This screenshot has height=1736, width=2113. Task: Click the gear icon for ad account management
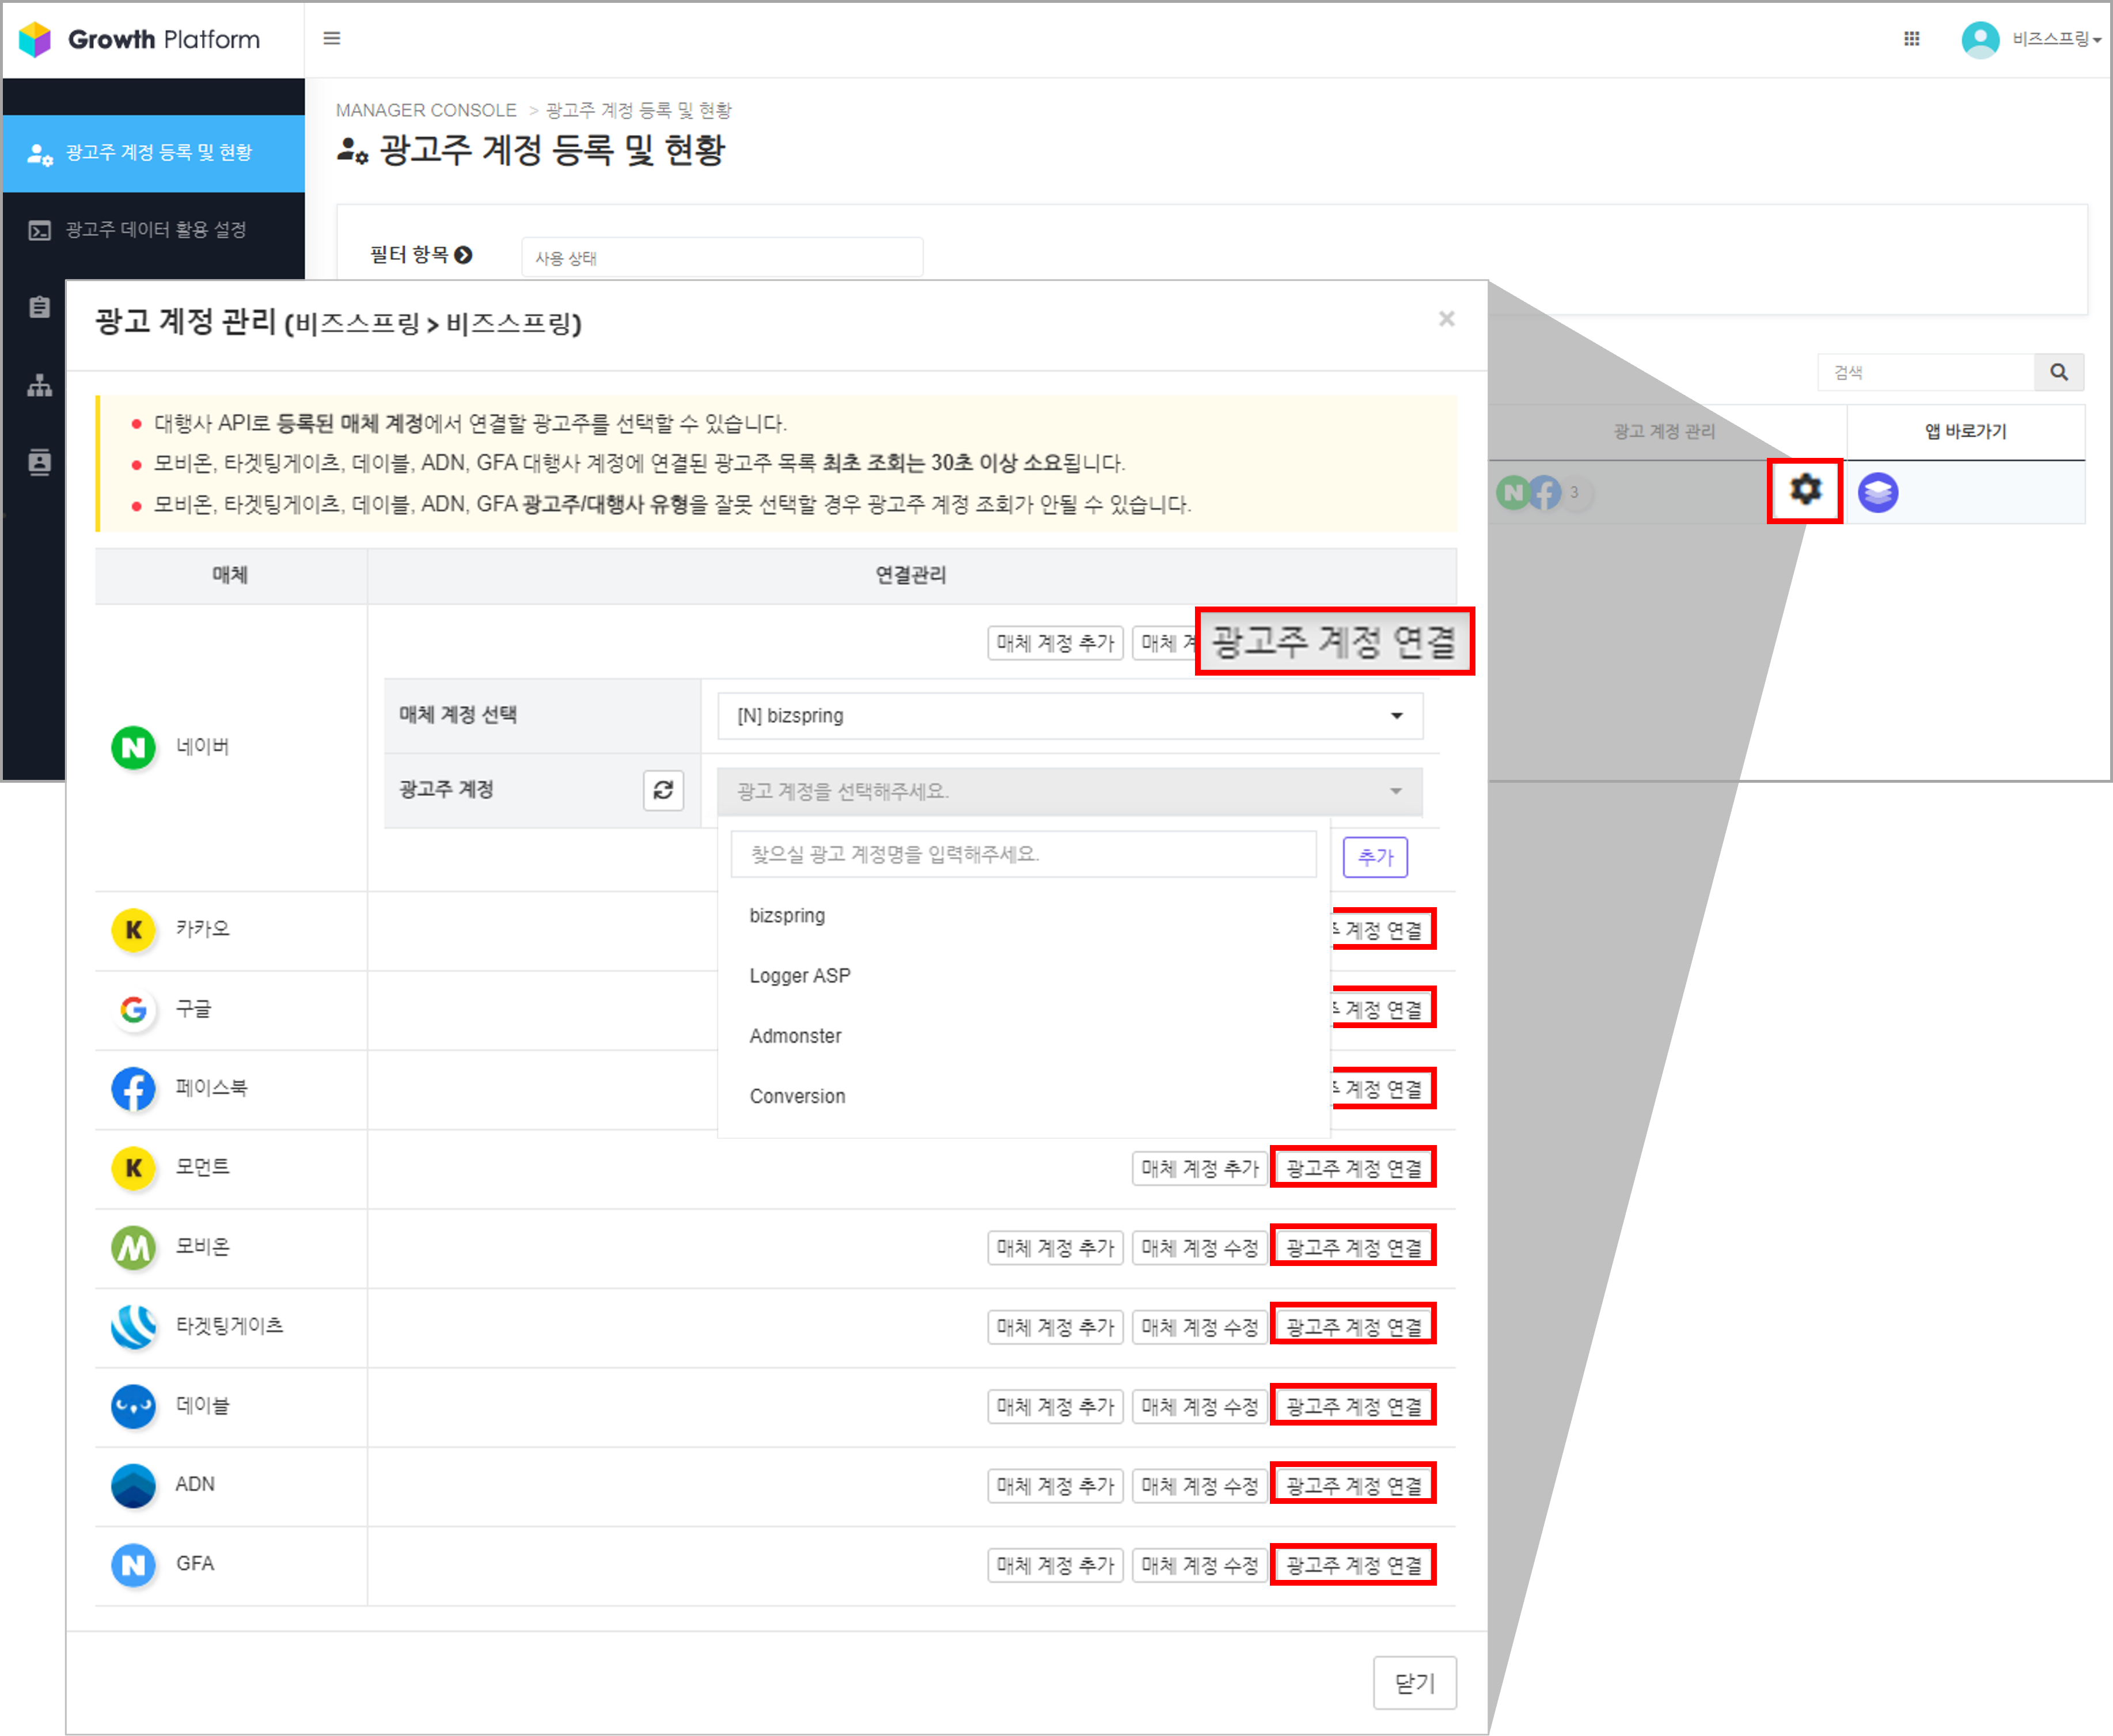(x=1805, y=490)
